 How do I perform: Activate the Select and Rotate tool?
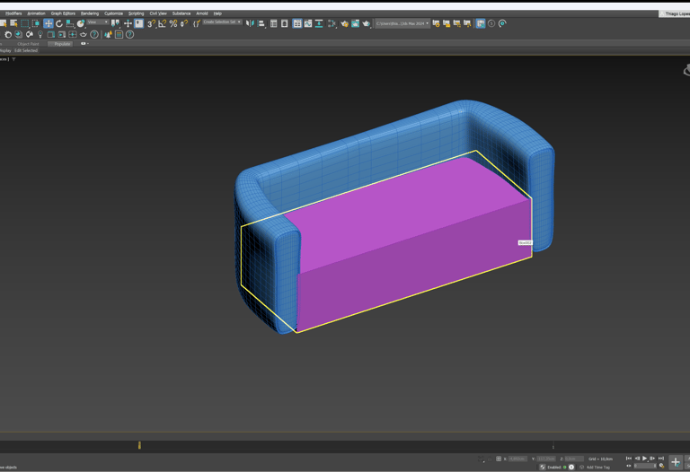59,24
